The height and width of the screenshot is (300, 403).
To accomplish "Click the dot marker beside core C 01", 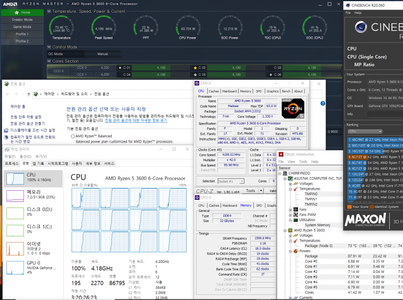I will pos(120,68).
